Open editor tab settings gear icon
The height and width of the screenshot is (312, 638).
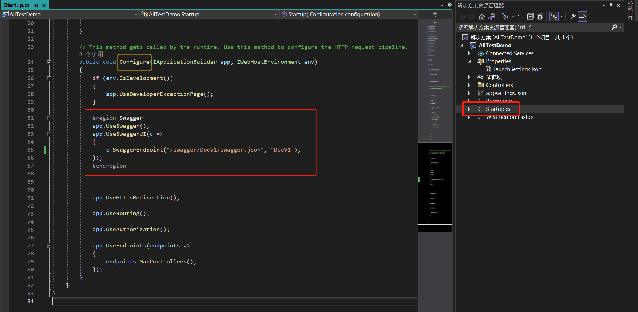(x=450, y=5)
